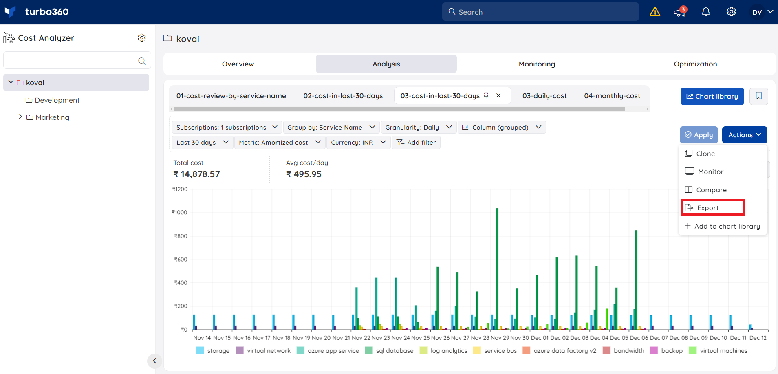The height and width of the screenshot is (374, 778).
Task: Click the turbo360 logo icon
Action: 10,11
